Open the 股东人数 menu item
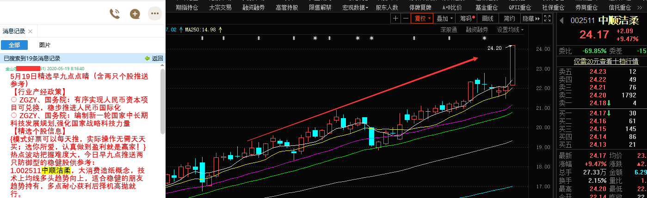The width and height of the screenshot is (647, 198). click(x=387, y=7)
